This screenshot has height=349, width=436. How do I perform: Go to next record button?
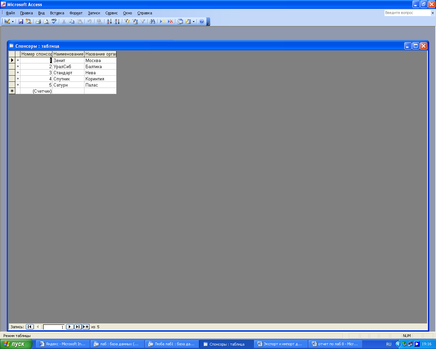point(70,327)
